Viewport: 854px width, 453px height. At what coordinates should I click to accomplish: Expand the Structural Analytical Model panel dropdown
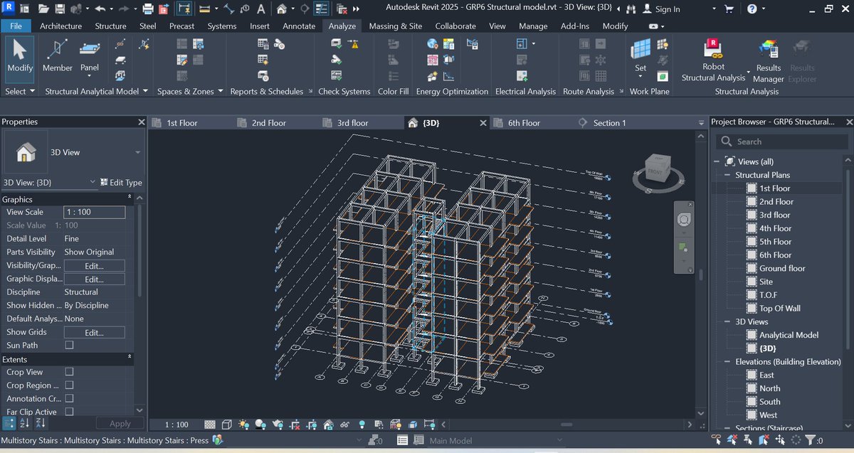[97, 91]
